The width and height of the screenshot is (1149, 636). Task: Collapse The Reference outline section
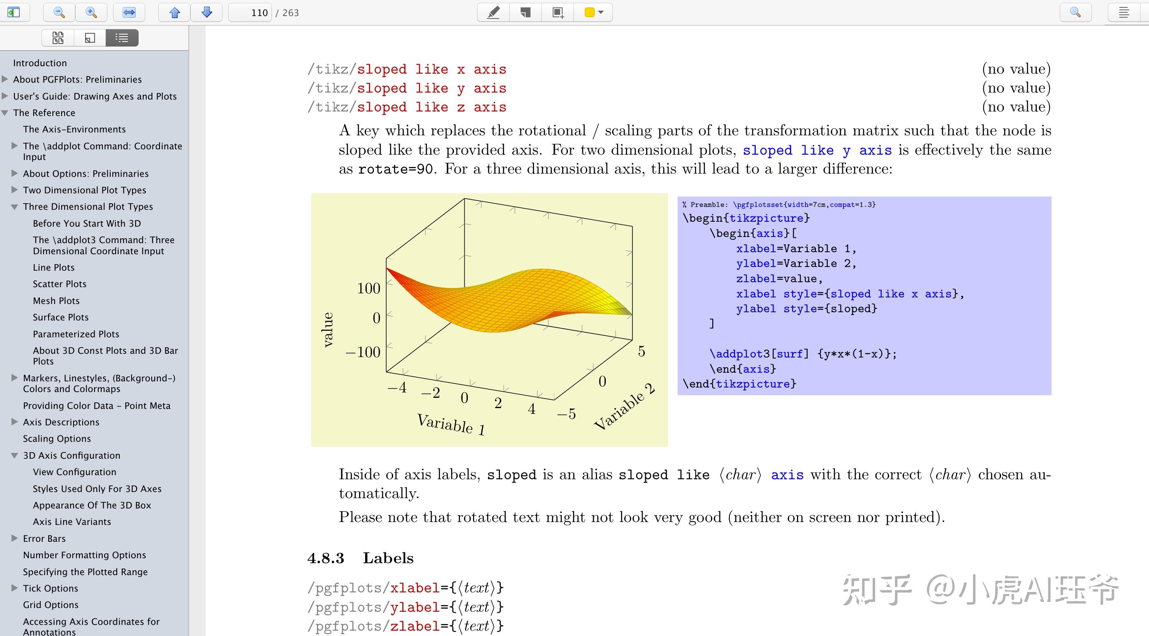(5, 113)
